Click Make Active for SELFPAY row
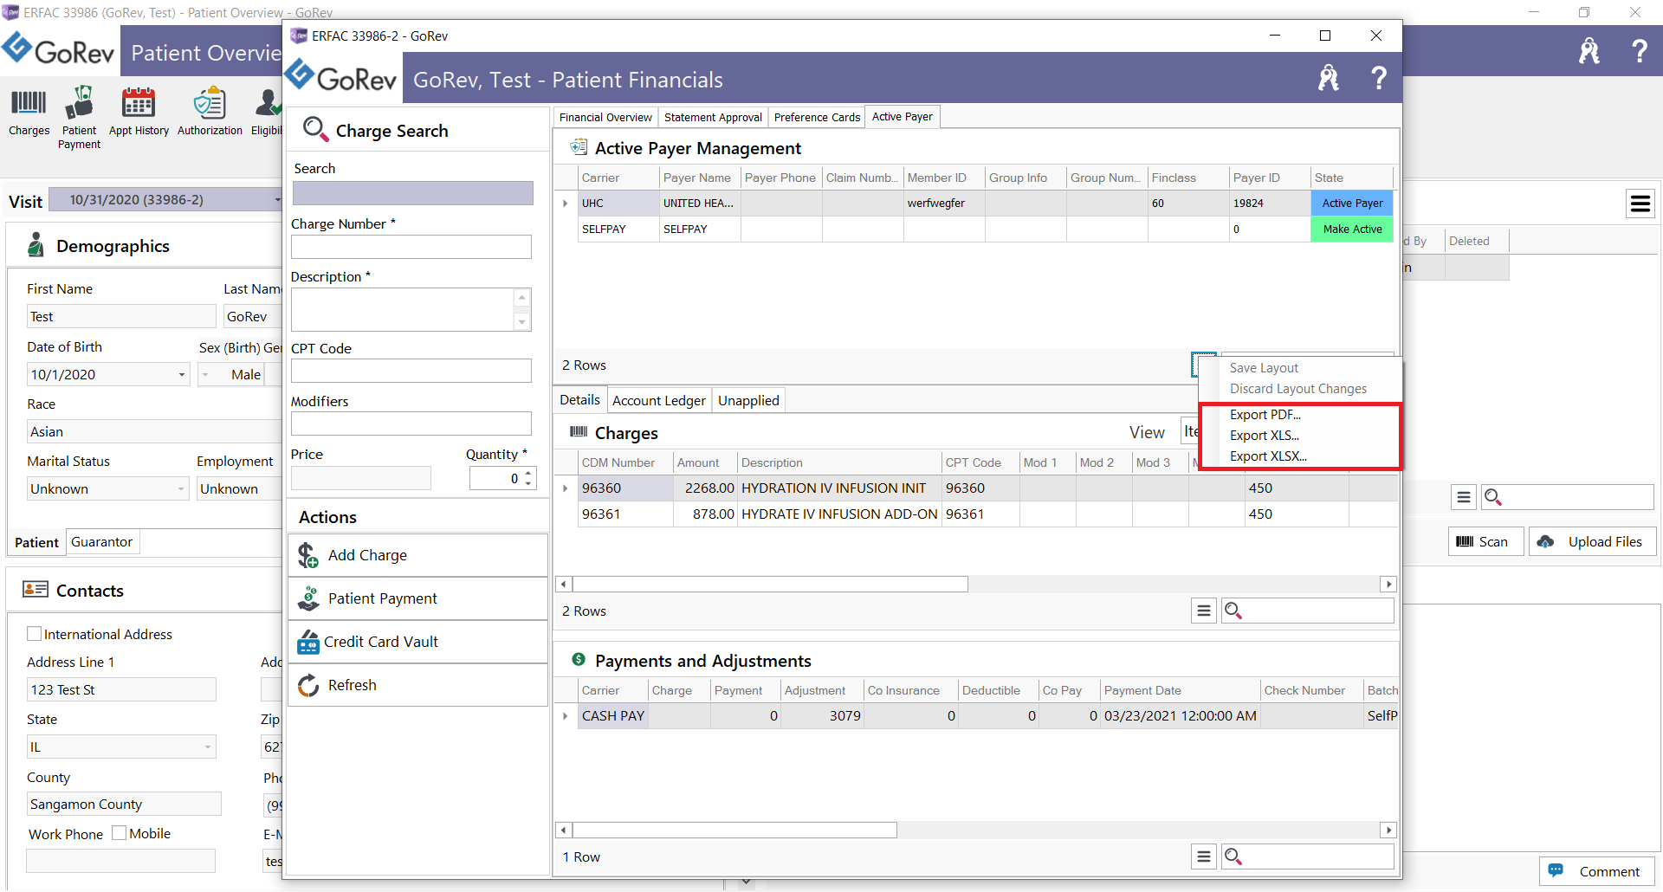Screen dimensions: 1663x892 (1352, 229)
